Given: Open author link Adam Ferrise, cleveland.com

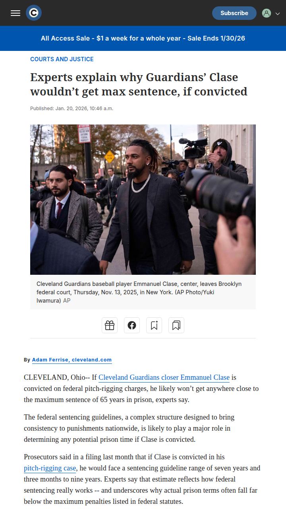Looking at the screenshot, I should pyautogui.click(x=72, y=360).
